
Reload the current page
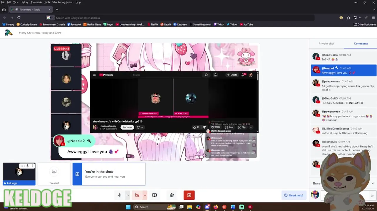pos(19,18)
